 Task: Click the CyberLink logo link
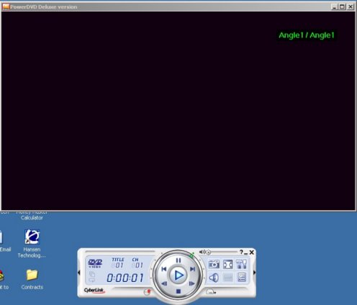[x=94, y=291]
